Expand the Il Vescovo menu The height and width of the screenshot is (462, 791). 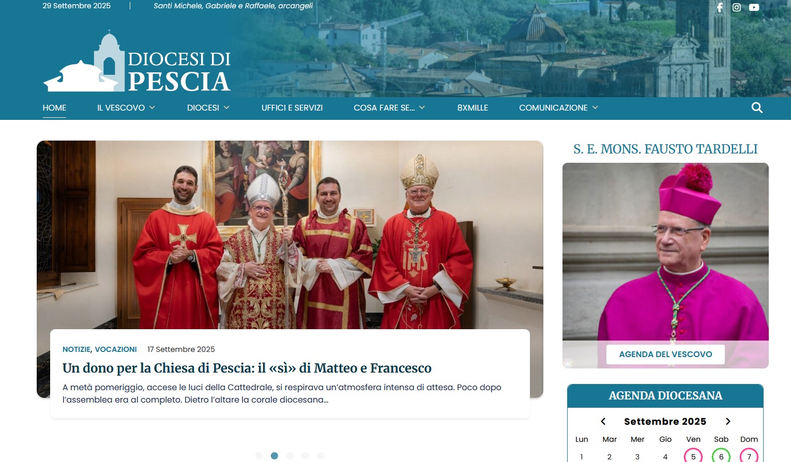[x=126, y=107]
